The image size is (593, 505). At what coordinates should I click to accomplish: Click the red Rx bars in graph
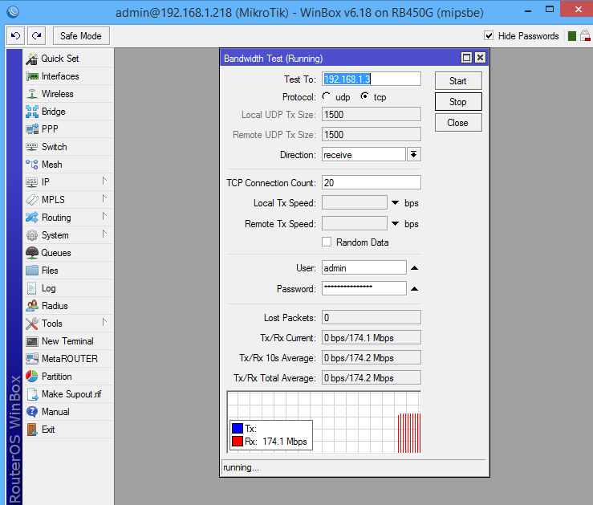[409, 433]
